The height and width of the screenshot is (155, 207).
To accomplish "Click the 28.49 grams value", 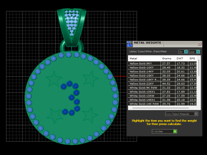I will click(x=166, y=68).
